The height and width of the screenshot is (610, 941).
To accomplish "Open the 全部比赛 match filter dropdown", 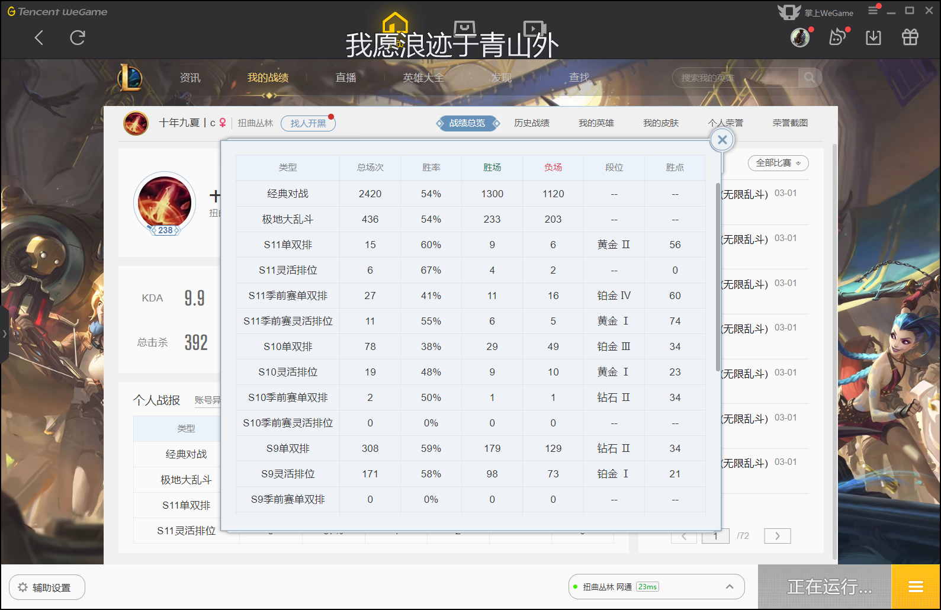I will pos(778,163).
